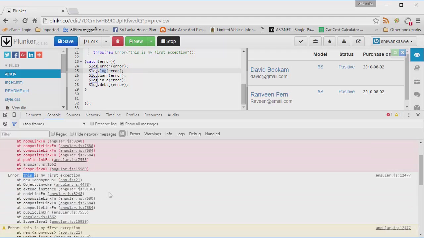Click the briefcase toolbar button
Viewport: 424px width, 238px height.
315,41
